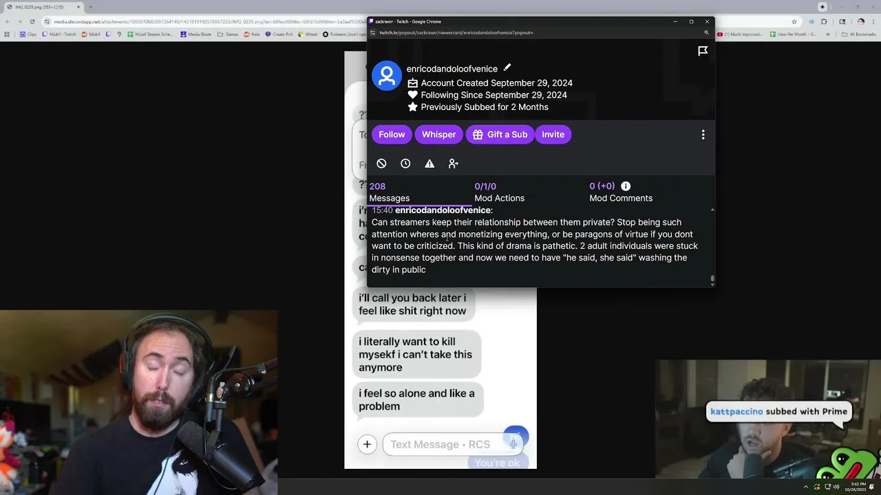
Task: Click the site info icon in main address bar
Action: pyautogui.click(x=47, y=21)
